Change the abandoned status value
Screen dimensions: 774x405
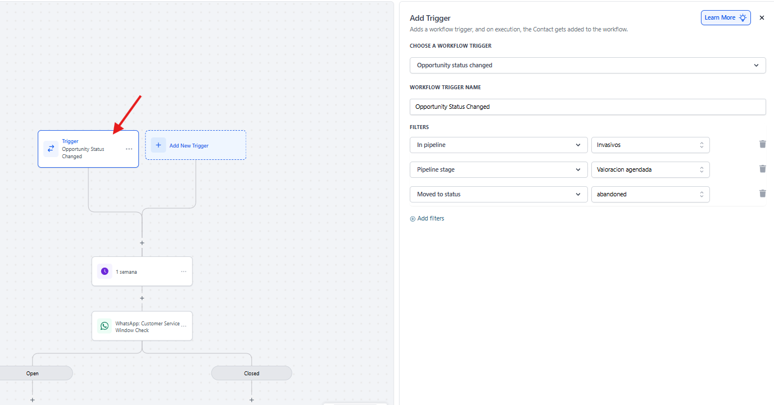650,194
